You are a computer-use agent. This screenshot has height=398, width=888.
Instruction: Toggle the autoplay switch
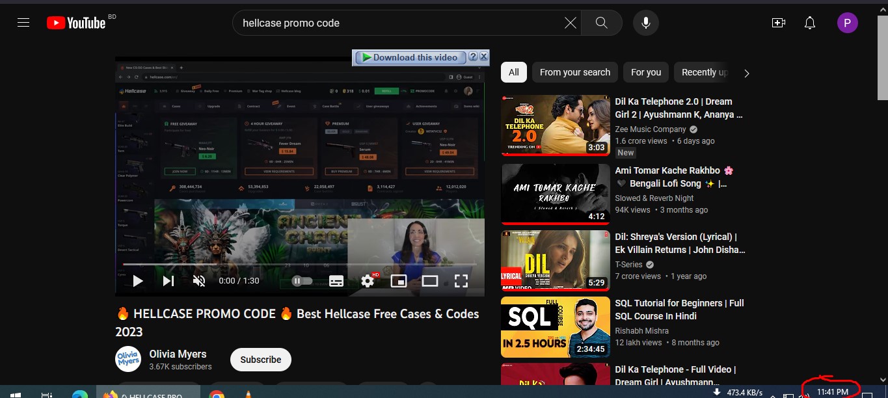click(302, 281)
